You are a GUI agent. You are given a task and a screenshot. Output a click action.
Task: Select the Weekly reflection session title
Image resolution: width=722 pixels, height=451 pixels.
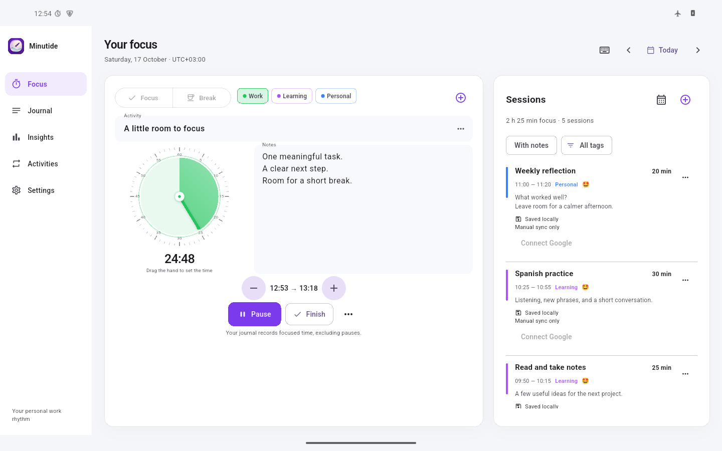tap(545, 171)
